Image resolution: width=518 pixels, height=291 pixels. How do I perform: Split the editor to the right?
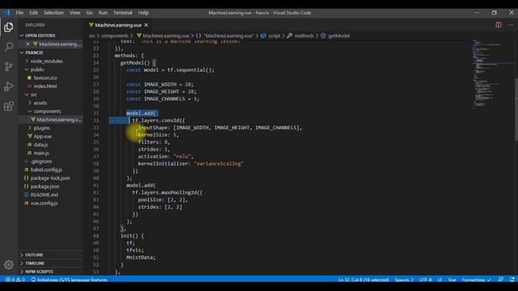499,25
